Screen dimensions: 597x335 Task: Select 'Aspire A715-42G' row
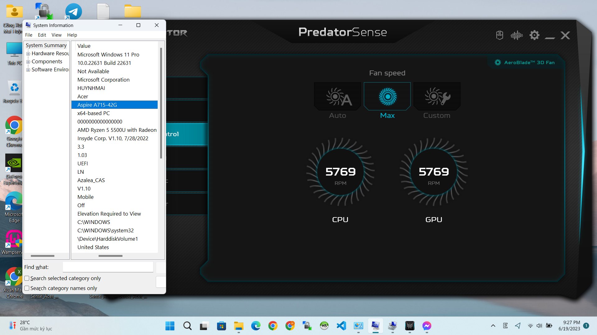coord(114,105)
